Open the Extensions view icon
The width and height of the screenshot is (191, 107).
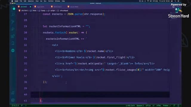point(13,36)
